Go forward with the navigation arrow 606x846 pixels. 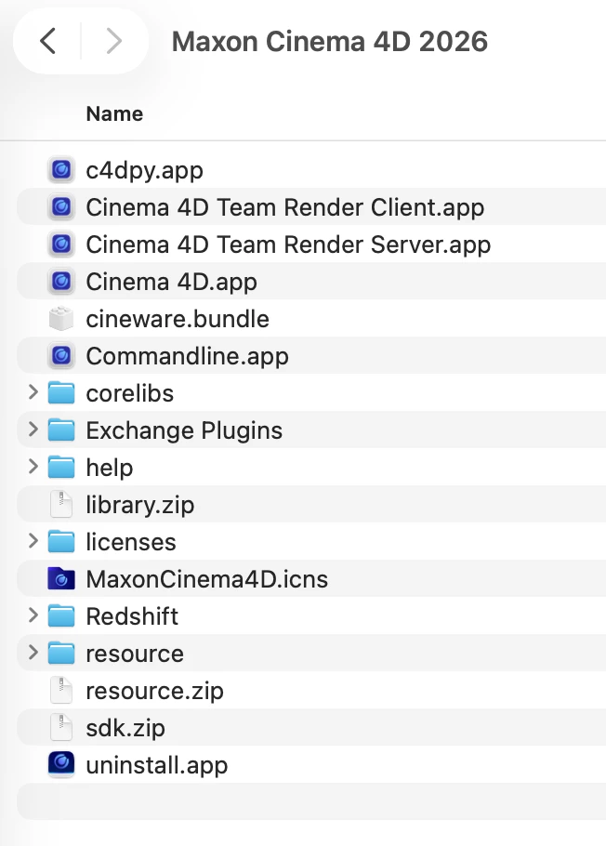click(114, 41)
